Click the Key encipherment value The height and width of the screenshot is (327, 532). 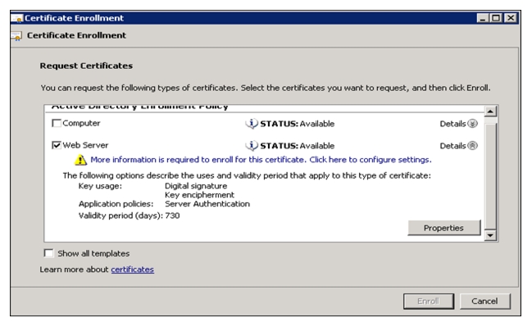click(x=199, y=195)
